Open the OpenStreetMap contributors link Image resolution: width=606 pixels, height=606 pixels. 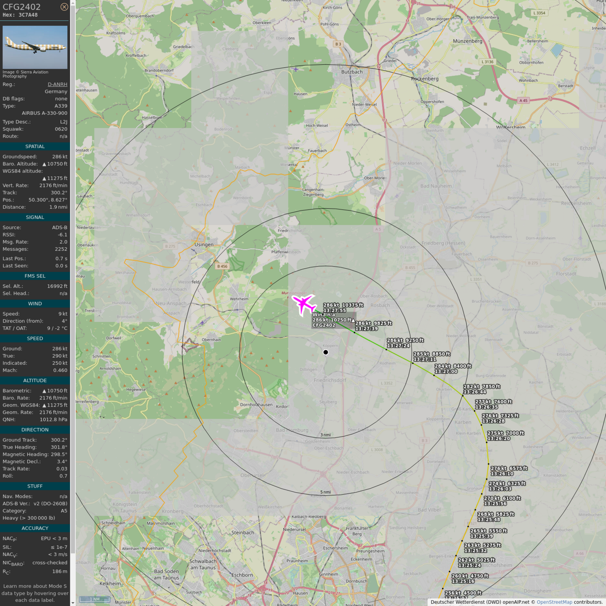coord(554,602)
